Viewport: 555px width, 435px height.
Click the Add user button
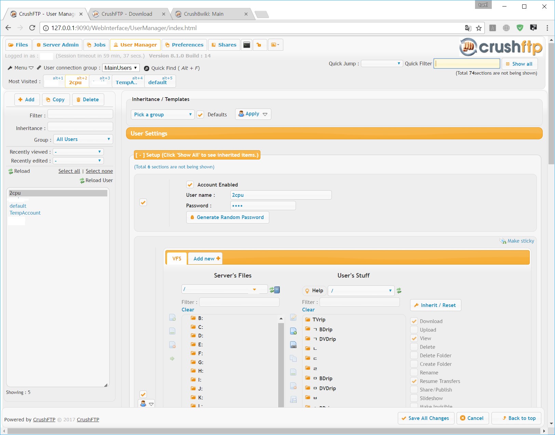27,100
